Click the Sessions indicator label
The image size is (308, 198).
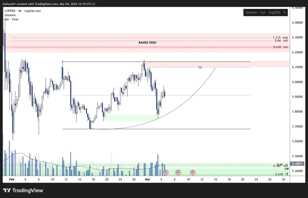click(x=10, y=15)
